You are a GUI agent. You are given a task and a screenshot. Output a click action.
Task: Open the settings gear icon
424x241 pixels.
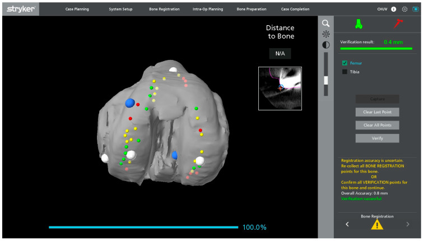pos(404,9)
